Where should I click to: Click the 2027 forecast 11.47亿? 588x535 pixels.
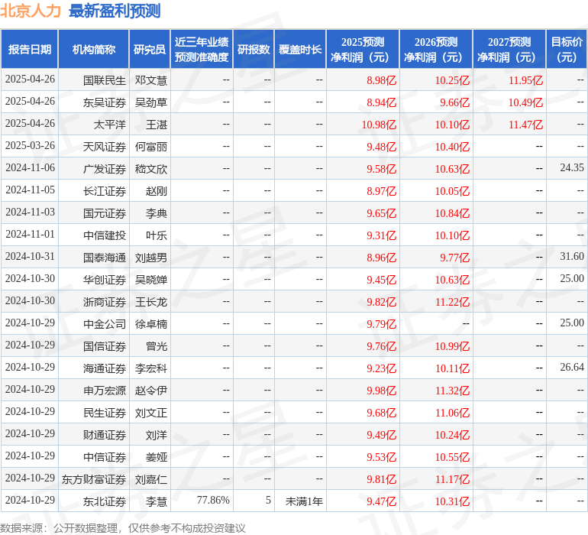pyautogui.click(x=525, y=125)
